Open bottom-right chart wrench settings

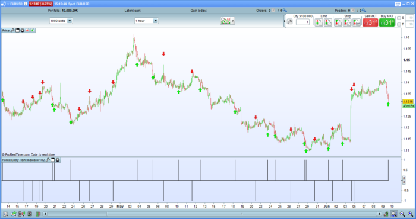pyautogui.click(x=386, y=214)
